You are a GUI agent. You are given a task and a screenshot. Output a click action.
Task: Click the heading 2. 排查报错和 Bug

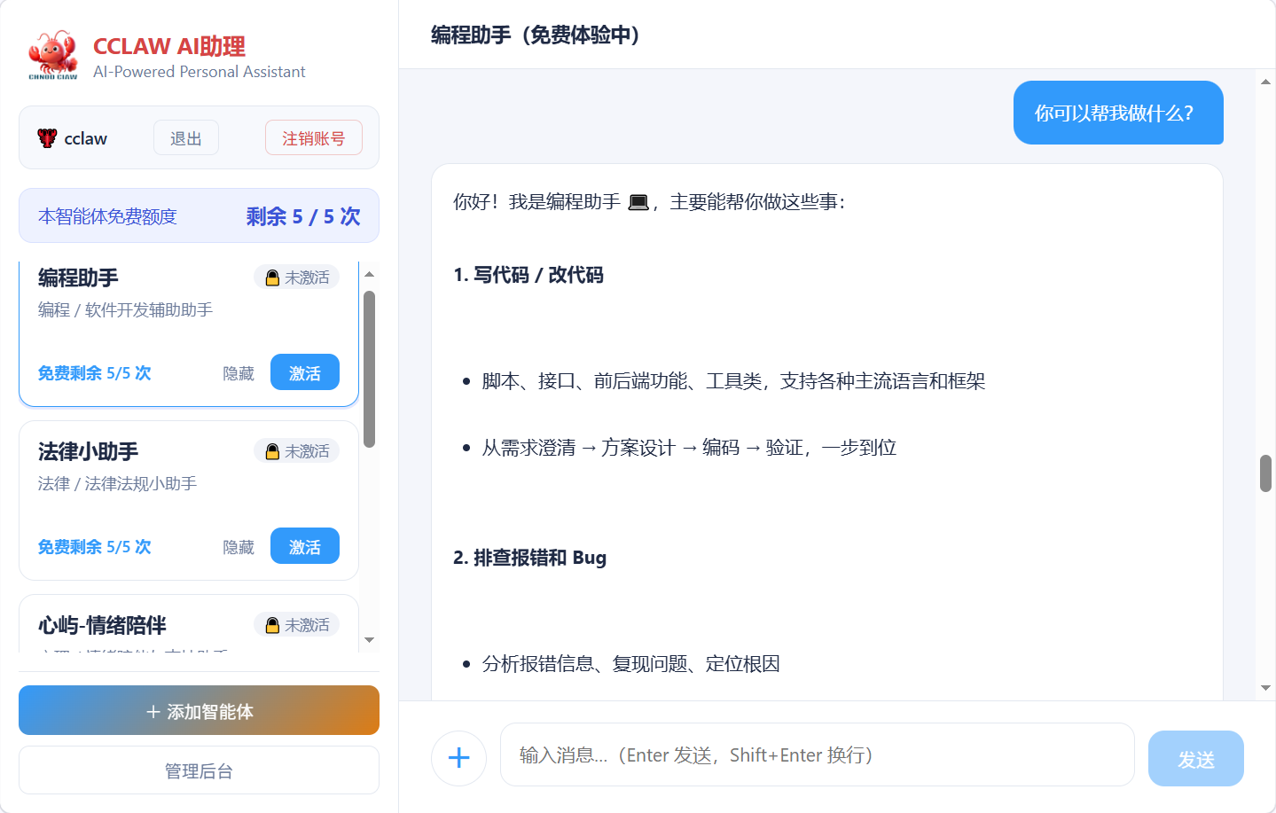coord(530,558)
